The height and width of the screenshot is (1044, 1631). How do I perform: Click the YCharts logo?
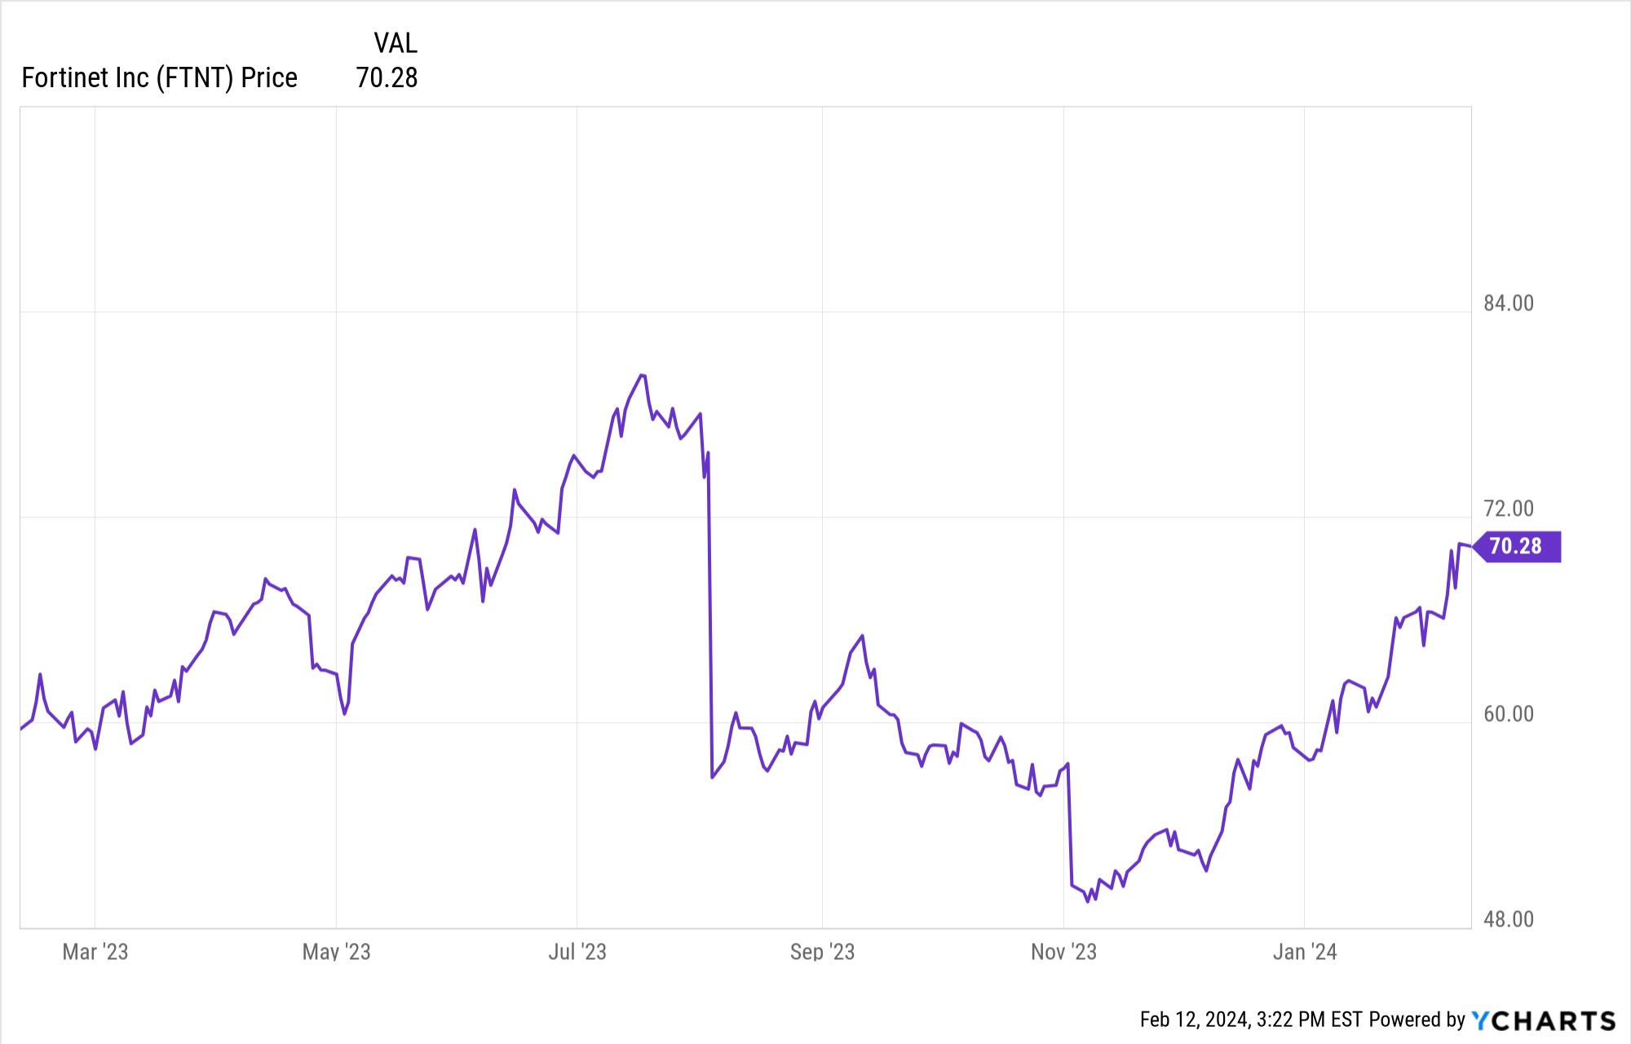(1543, 1020)
